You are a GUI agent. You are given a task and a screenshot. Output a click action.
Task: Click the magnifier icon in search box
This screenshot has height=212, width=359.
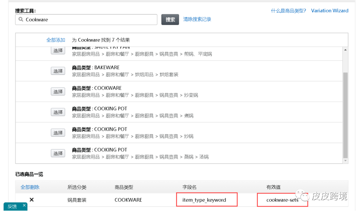coord(21,20)
